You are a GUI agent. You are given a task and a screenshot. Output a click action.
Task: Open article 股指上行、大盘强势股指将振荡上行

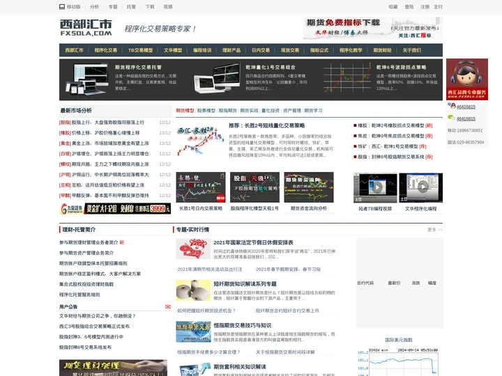point(108,123)
